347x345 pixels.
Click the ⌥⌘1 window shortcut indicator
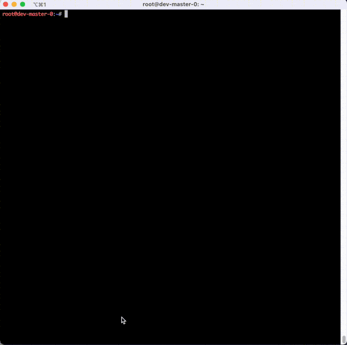click(40, 4)
